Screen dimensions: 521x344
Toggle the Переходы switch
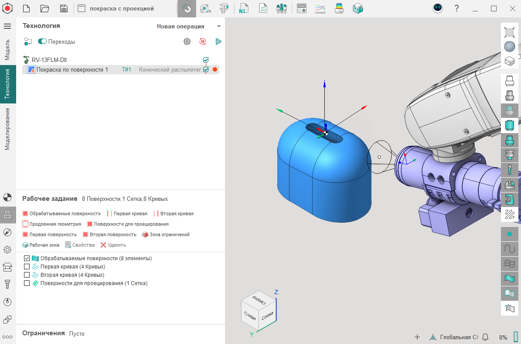[42, 41]
